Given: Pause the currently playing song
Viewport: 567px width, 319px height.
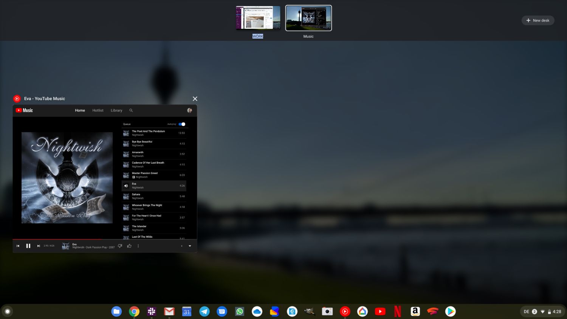Looking at the screenshot, I should coord(28,246).
